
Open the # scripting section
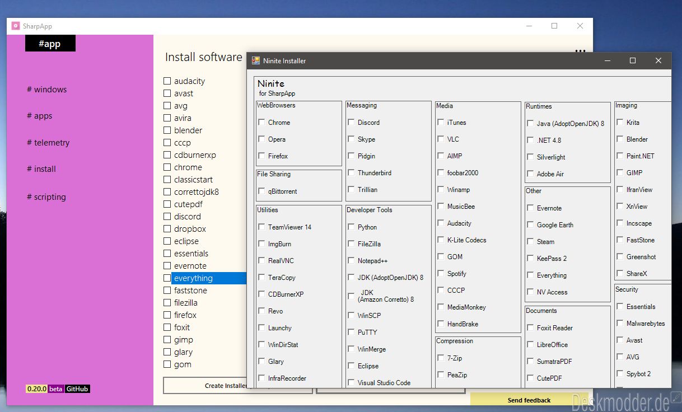[46, 197]
